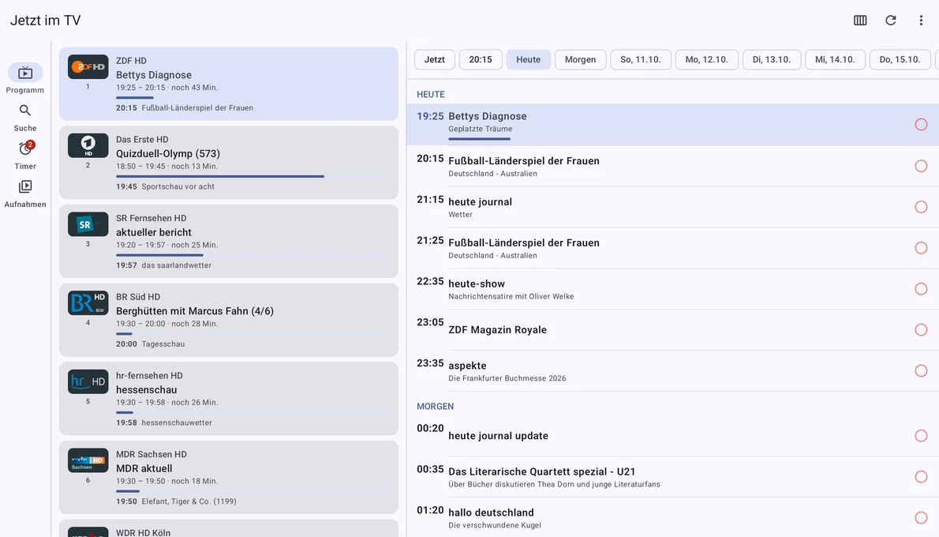Click the MDR Sachsen HD channel logo
The height and width of the screenshot is (537, 939).
click(x=88, y=460)
